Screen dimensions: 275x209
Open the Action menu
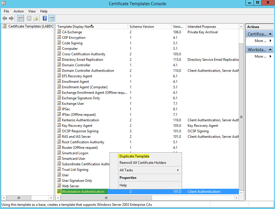click(x=19, y=11)
